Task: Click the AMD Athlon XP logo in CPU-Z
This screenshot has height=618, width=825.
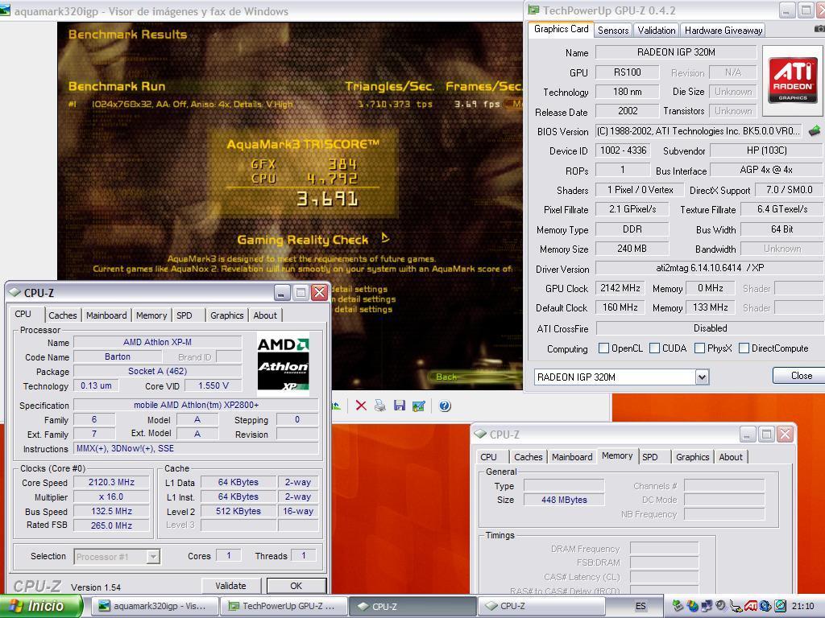Action: (x=283, y=365)
